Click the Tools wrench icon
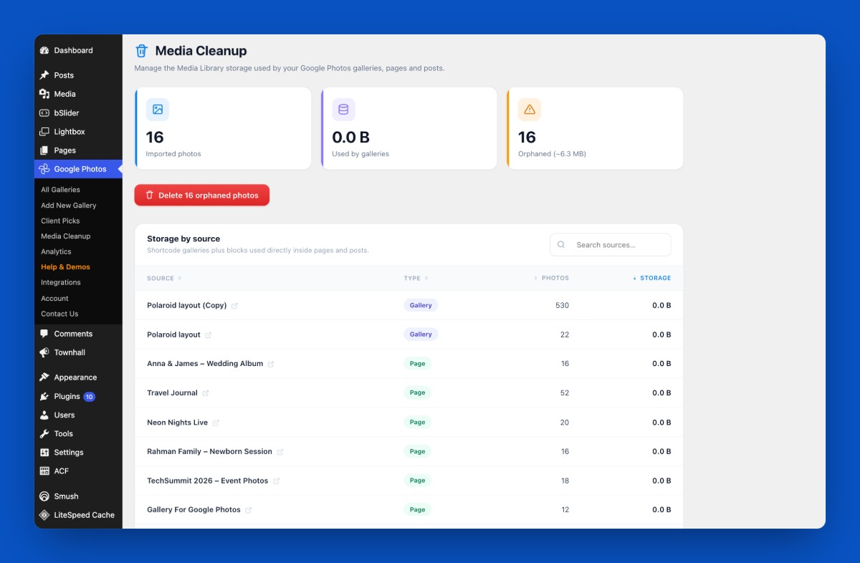The height and width of the screenshot is (563, 860). 44,433
